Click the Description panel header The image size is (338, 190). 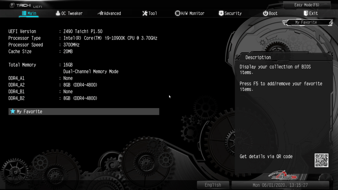(x=258, y=57)
